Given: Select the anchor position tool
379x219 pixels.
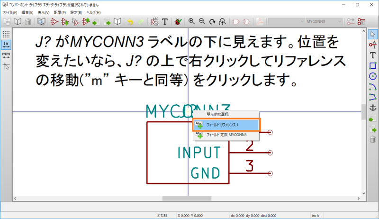Looking at the screenshot, I should coord(372,108).
